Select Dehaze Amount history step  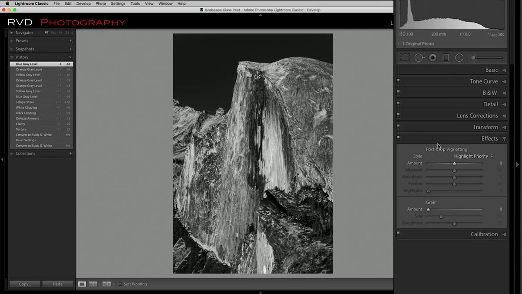(41, 118)
